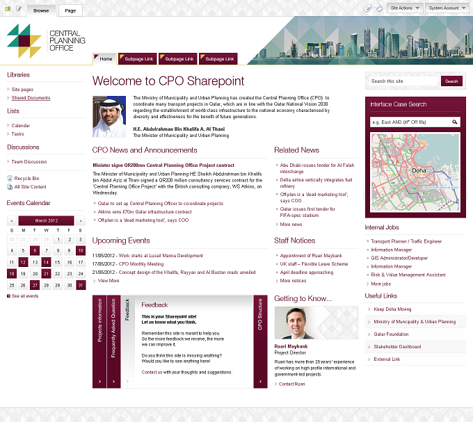Open Work starts at Lusail Marina Development
Screen dimensions: 473x422
click(161, 256)
